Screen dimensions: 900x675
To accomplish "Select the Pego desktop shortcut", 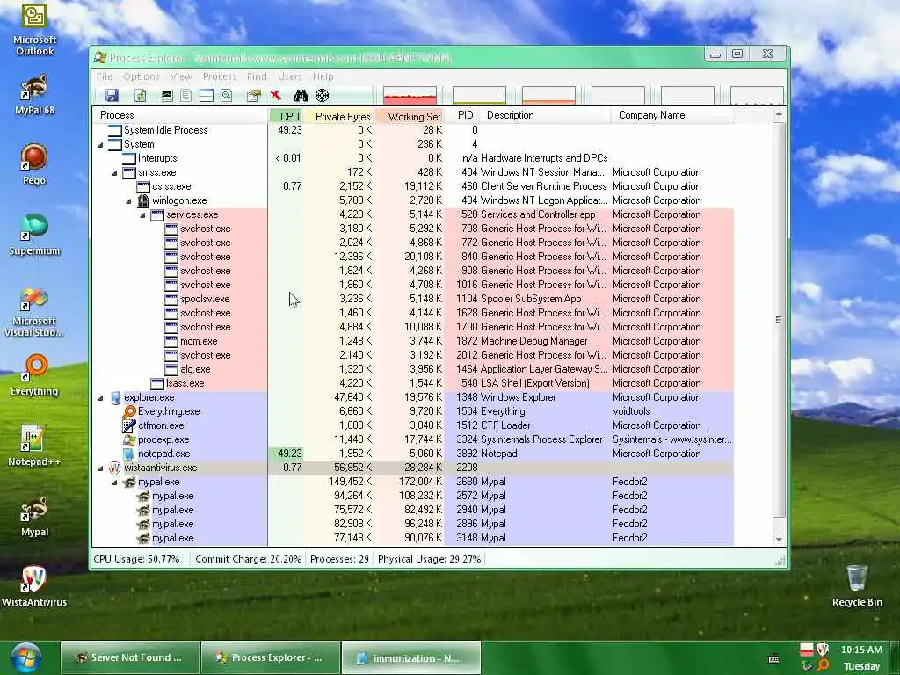I will (x=34, y=164).
